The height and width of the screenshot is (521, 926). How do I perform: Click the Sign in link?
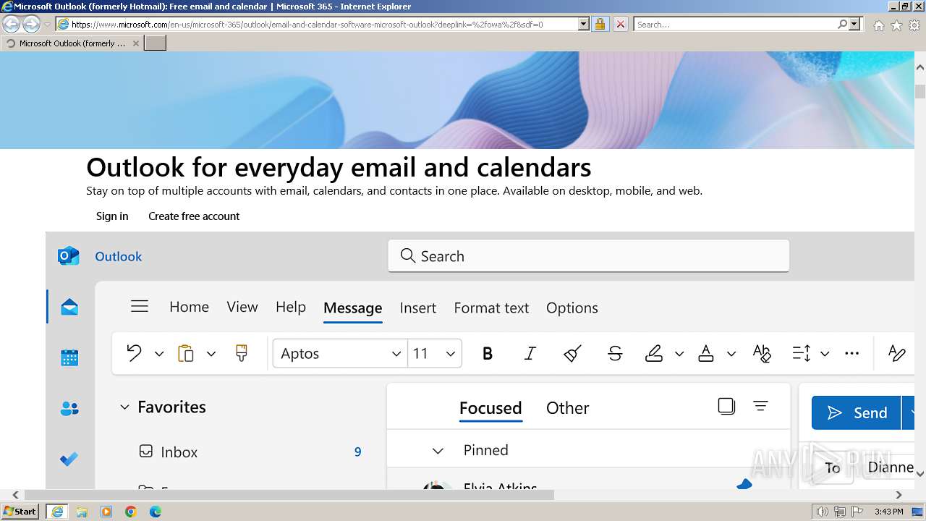(112, 216)
